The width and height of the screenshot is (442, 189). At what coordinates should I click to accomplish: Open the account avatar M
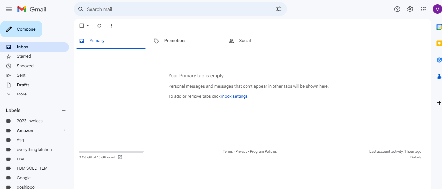coord(437,9)
